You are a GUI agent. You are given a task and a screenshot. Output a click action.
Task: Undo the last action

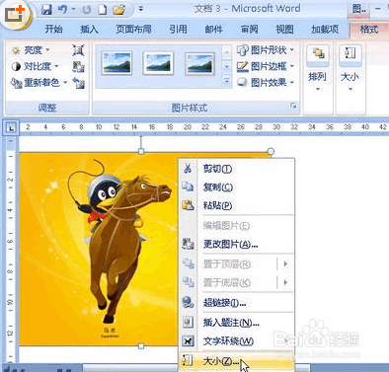pyautogui.click(x=62, y=9)
